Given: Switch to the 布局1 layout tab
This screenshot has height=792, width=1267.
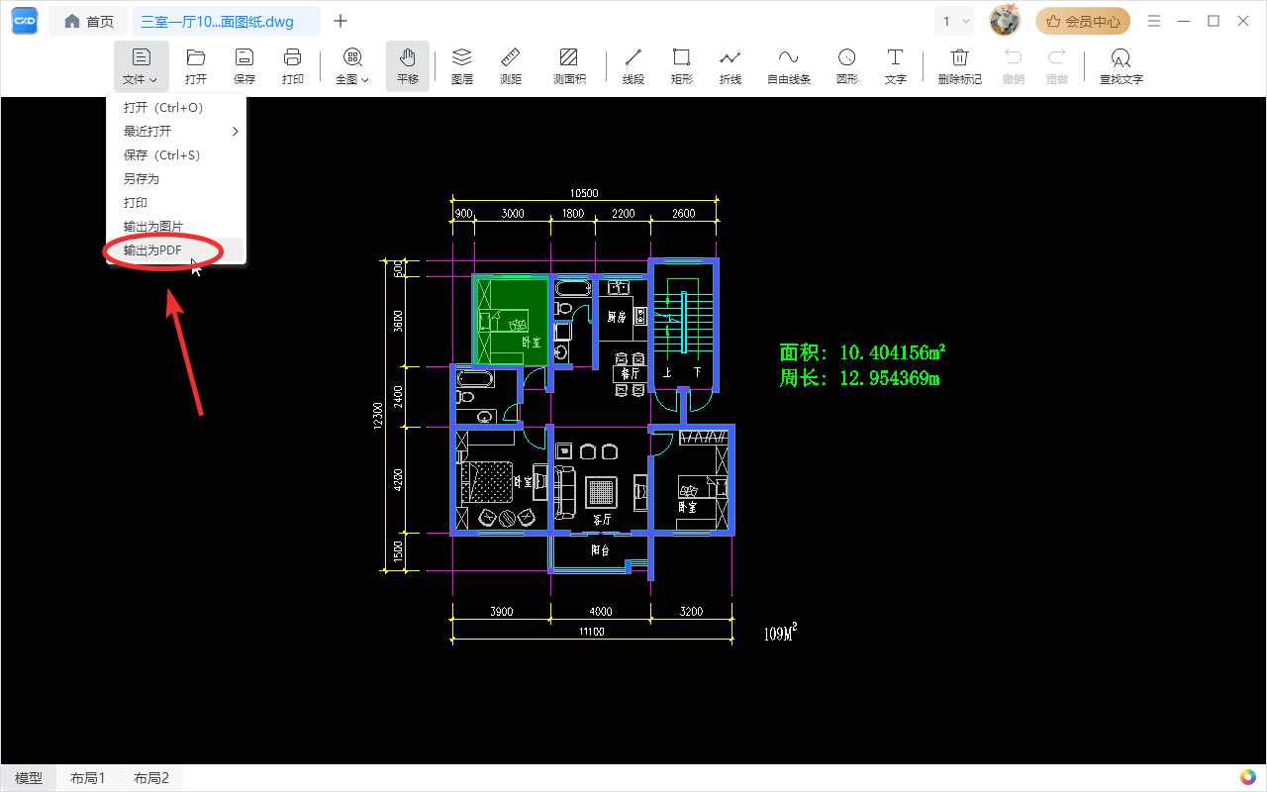Looking at the screenshot, I should pos(87,778).
